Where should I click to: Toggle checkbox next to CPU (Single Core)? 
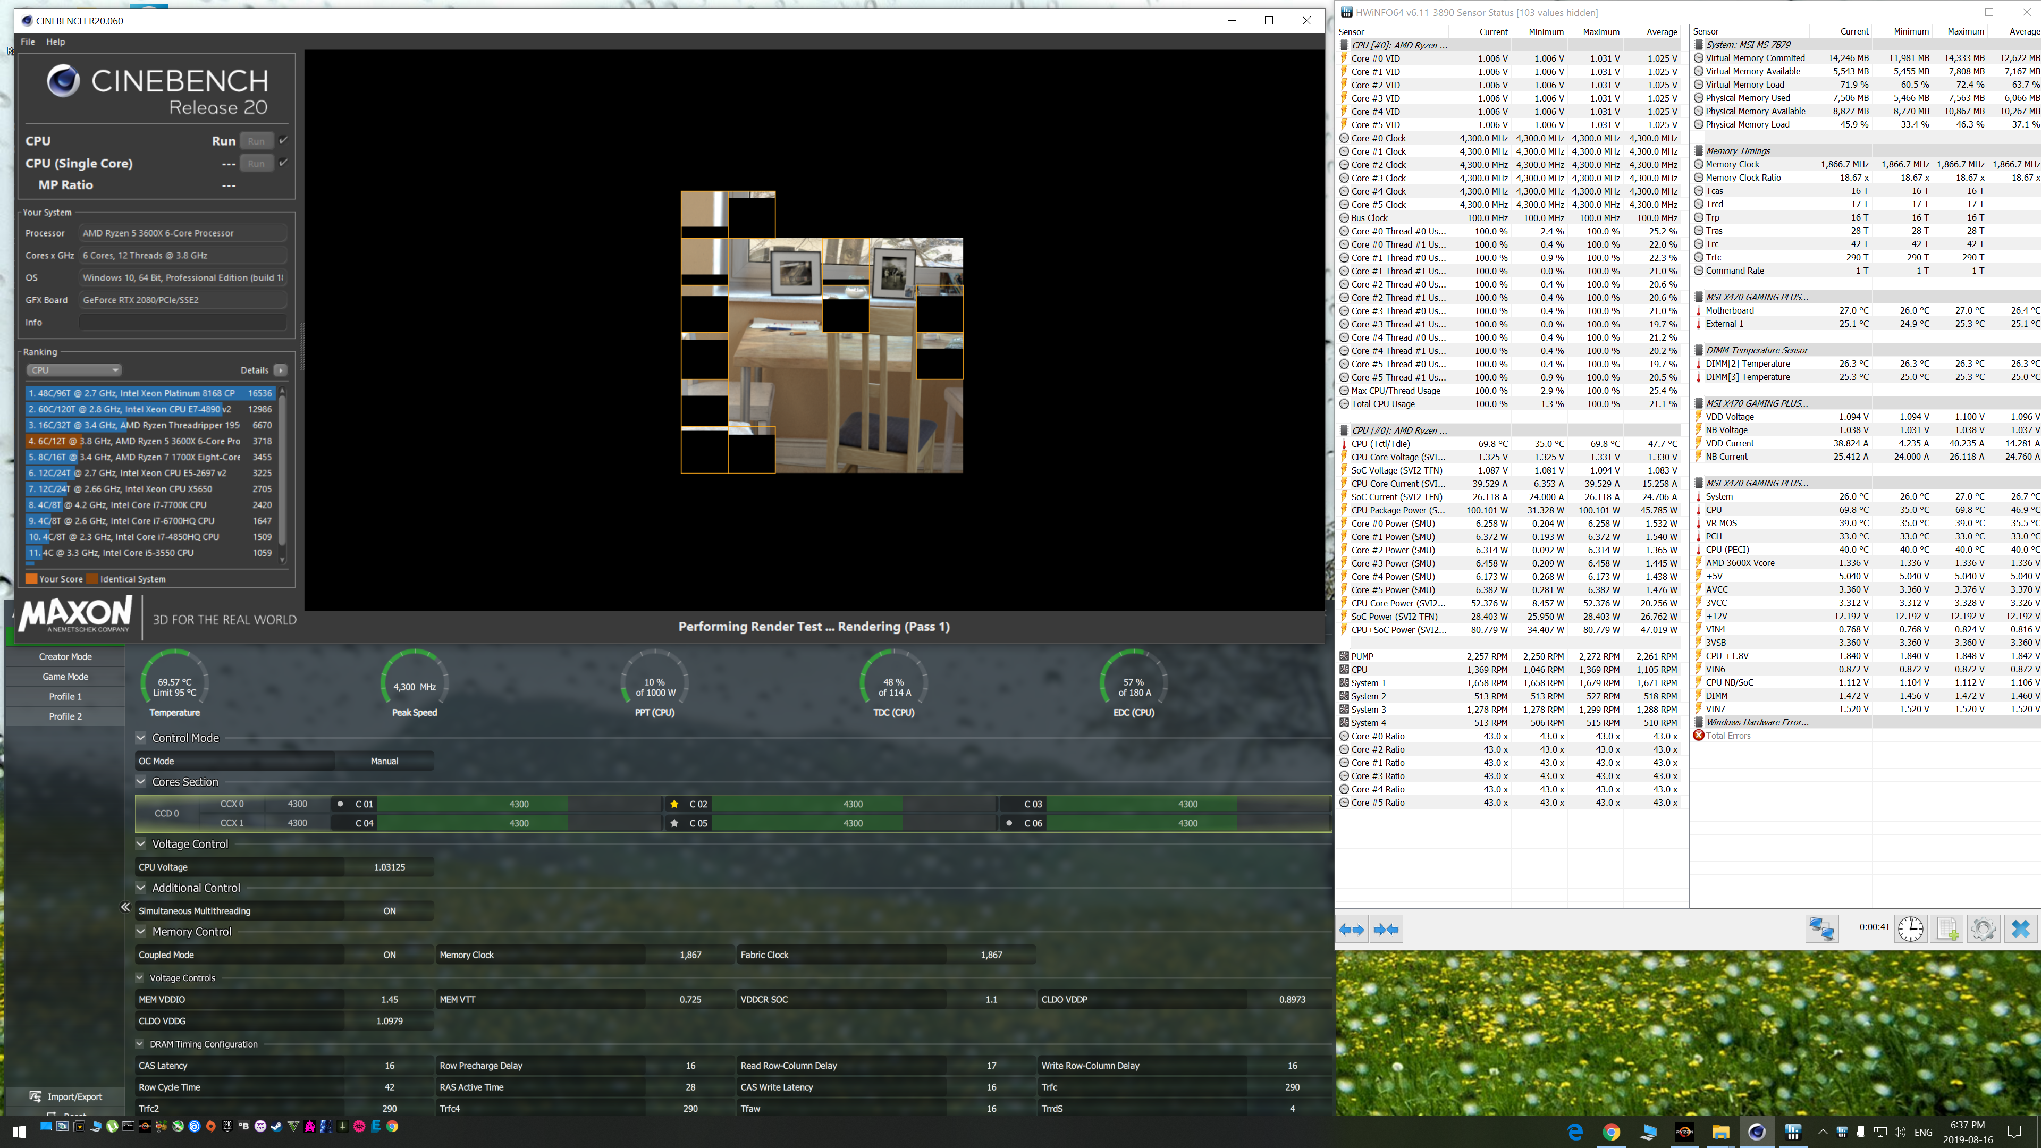click(x=283, y=163)
